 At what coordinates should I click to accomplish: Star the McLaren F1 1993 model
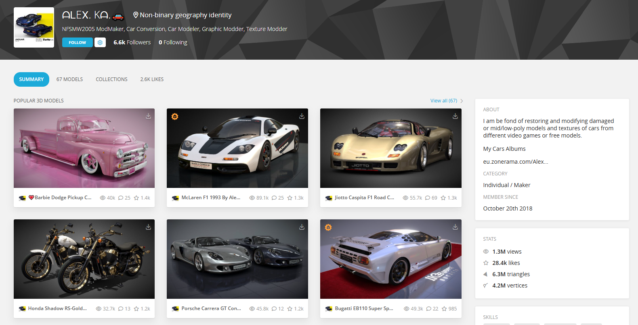coord(290,198)
